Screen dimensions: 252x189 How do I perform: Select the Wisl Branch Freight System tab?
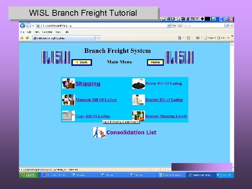coord(64,38)
